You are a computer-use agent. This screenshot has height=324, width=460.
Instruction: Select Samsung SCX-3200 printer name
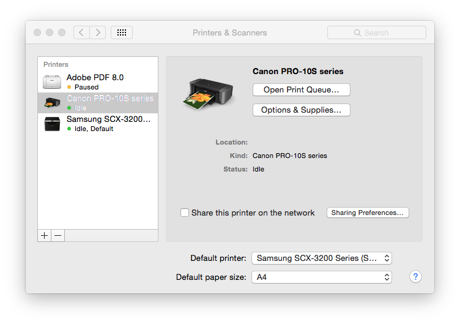(108, 119)
